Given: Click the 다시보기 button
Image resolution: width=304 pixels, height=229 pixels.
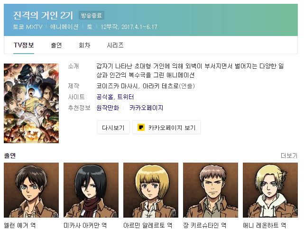Looking at the screenshot, I should point(113,127).
